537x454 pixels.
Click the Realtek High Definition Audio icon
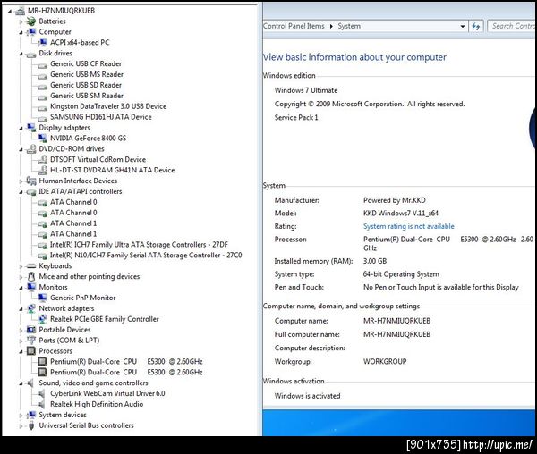pos(42,404)
